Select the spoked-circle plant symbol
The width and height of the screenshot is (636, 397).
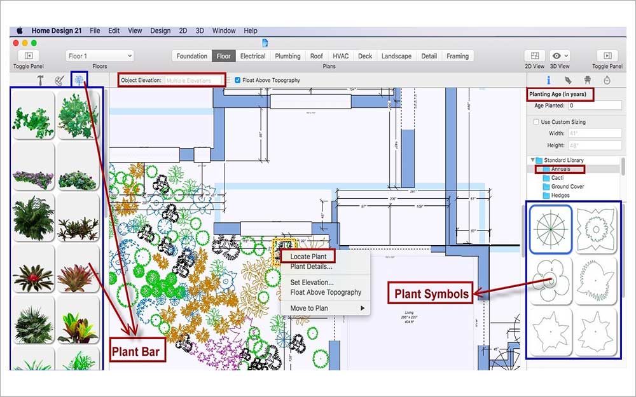[551, 229]
